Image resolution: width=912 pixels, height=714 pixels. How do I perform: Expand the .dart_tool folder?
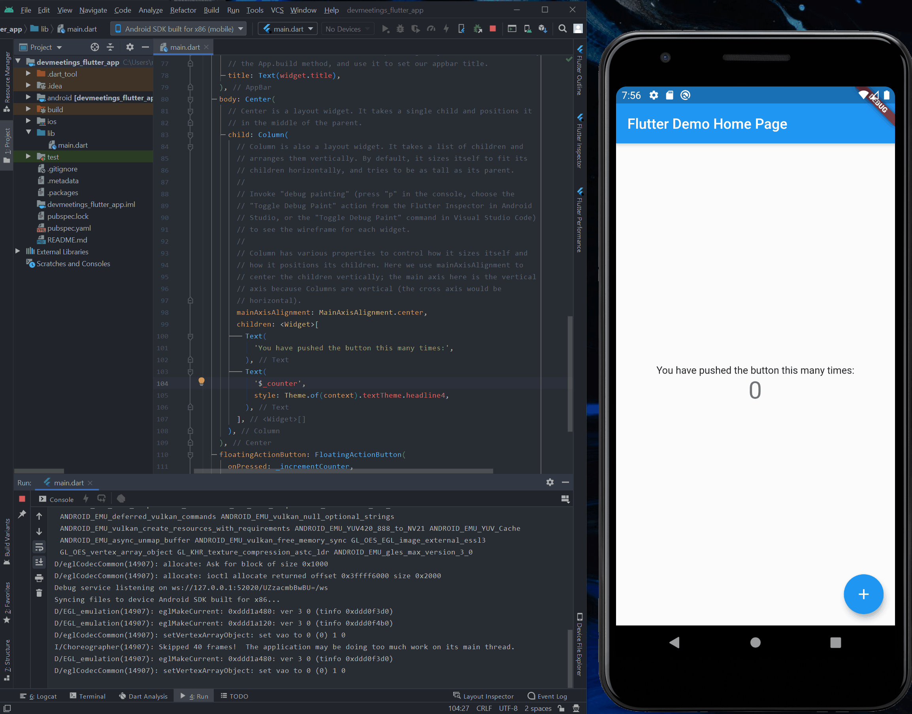pos(28,73)
